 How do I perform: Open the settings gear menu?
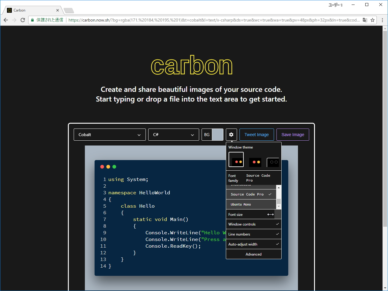231,135
